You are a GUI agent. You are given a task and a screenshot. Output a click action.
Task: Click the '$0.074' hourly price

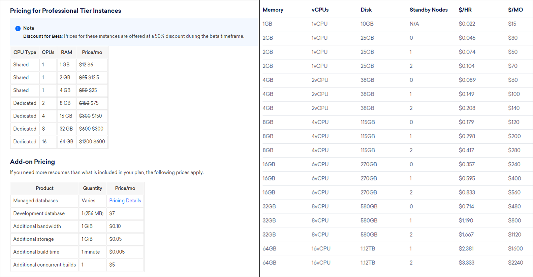click(467, 52)
